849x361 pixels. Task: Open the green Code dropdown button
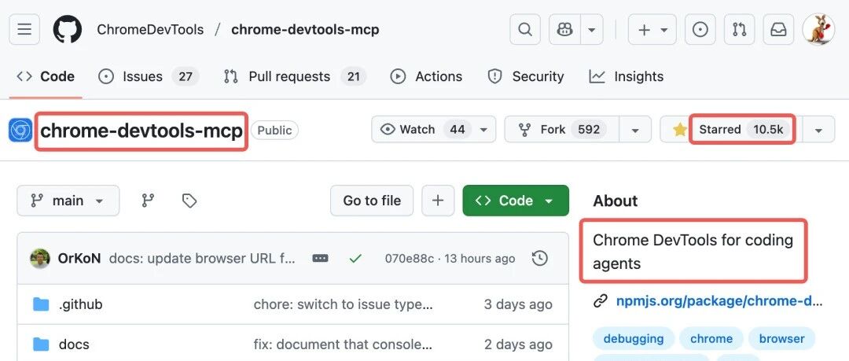[516, 201]
